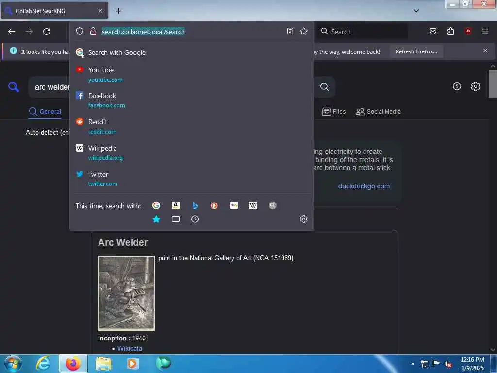The height and width of the screenshot is (373, 497).
Task: Search history with clock icon
Action: (195, 219)
